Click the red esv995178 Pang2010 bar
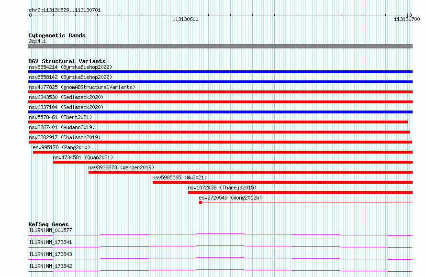 pyautogui.click(x=223, y=152)
